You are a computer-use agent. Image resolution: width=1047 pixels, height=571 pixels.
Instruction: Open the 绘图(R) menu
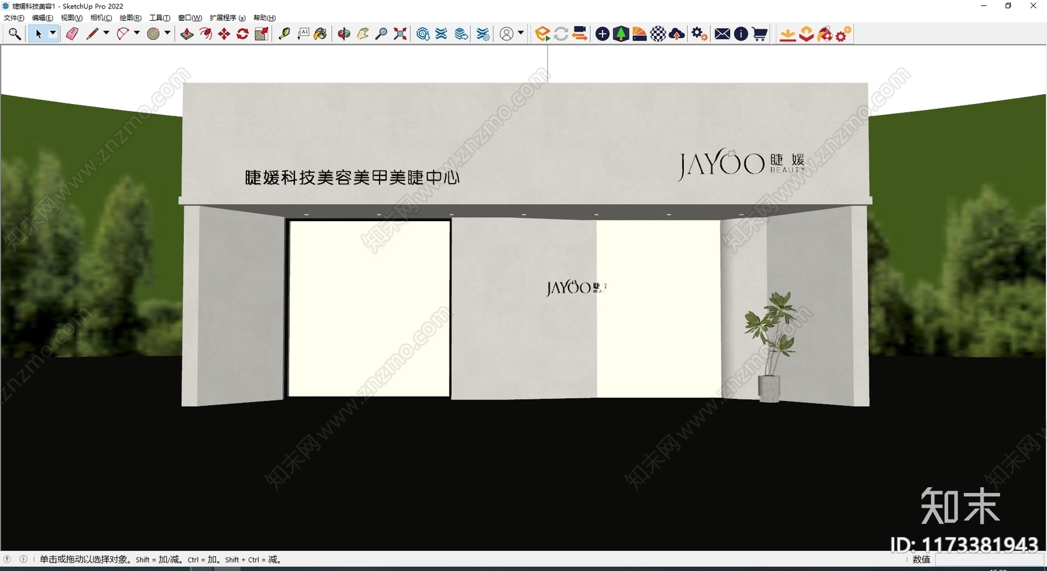click(x=130, y=18)
